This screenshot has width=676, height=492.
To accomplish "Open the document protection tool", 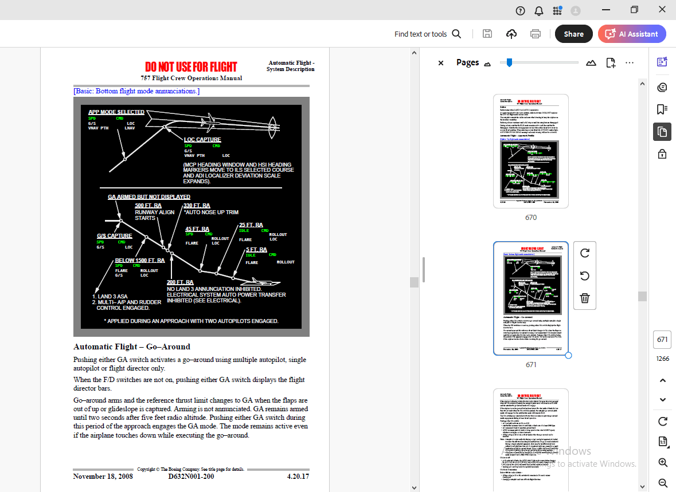I will pyautogui.click(x=662, y=154).
